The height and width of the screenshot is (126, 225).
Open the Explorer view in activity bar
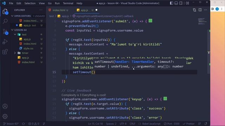5,12
